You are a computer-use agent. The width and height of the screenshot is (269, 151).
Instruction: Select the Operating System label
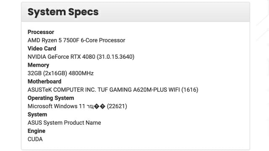(x=51, y=98)
